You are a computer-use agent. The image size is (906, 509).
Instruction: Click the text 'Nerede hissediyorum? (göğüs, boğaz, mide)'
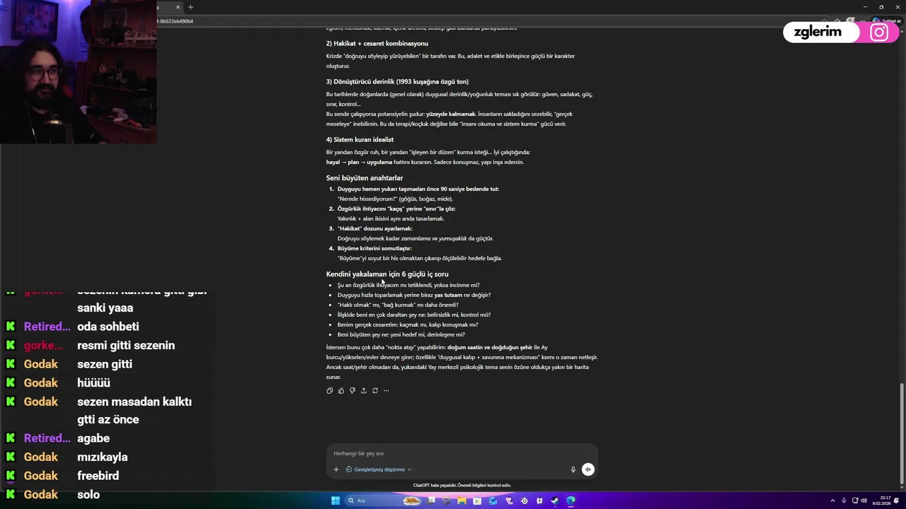coord(395,199)
